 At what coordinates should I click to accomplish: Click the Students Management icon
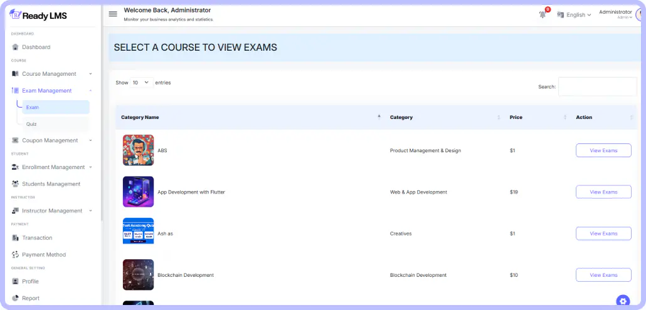16,184
